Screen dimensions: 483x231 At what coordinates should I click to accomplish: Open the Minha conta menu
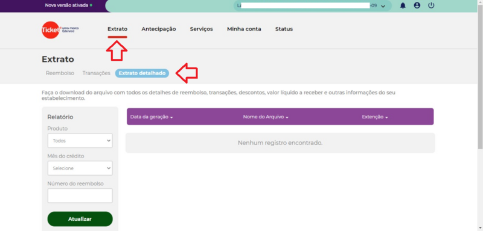coord(244,29)
